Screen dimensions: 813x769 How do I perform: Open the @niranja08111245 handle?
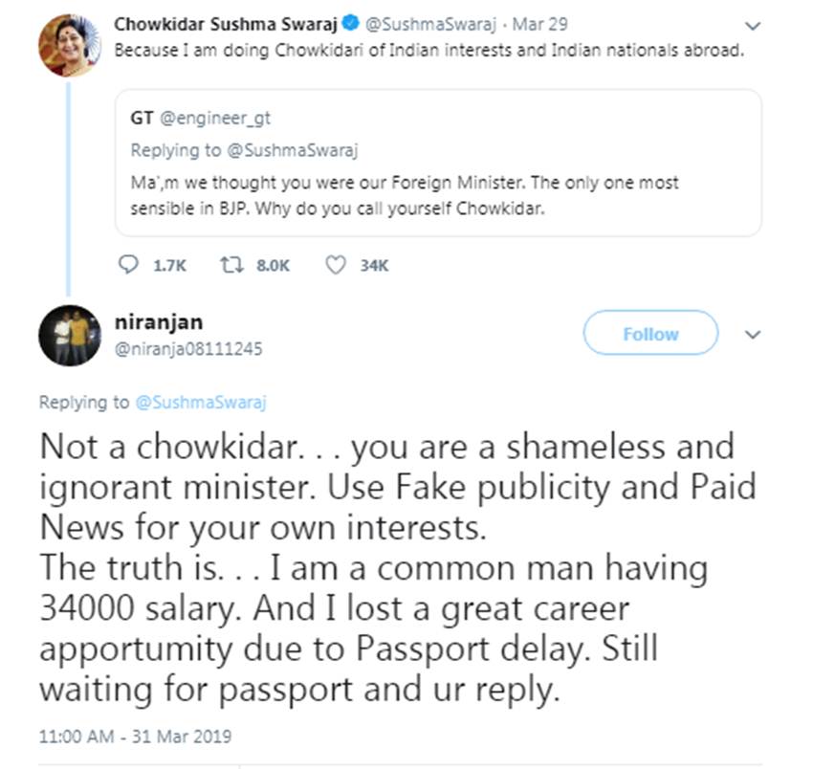[x=188, y=349]
